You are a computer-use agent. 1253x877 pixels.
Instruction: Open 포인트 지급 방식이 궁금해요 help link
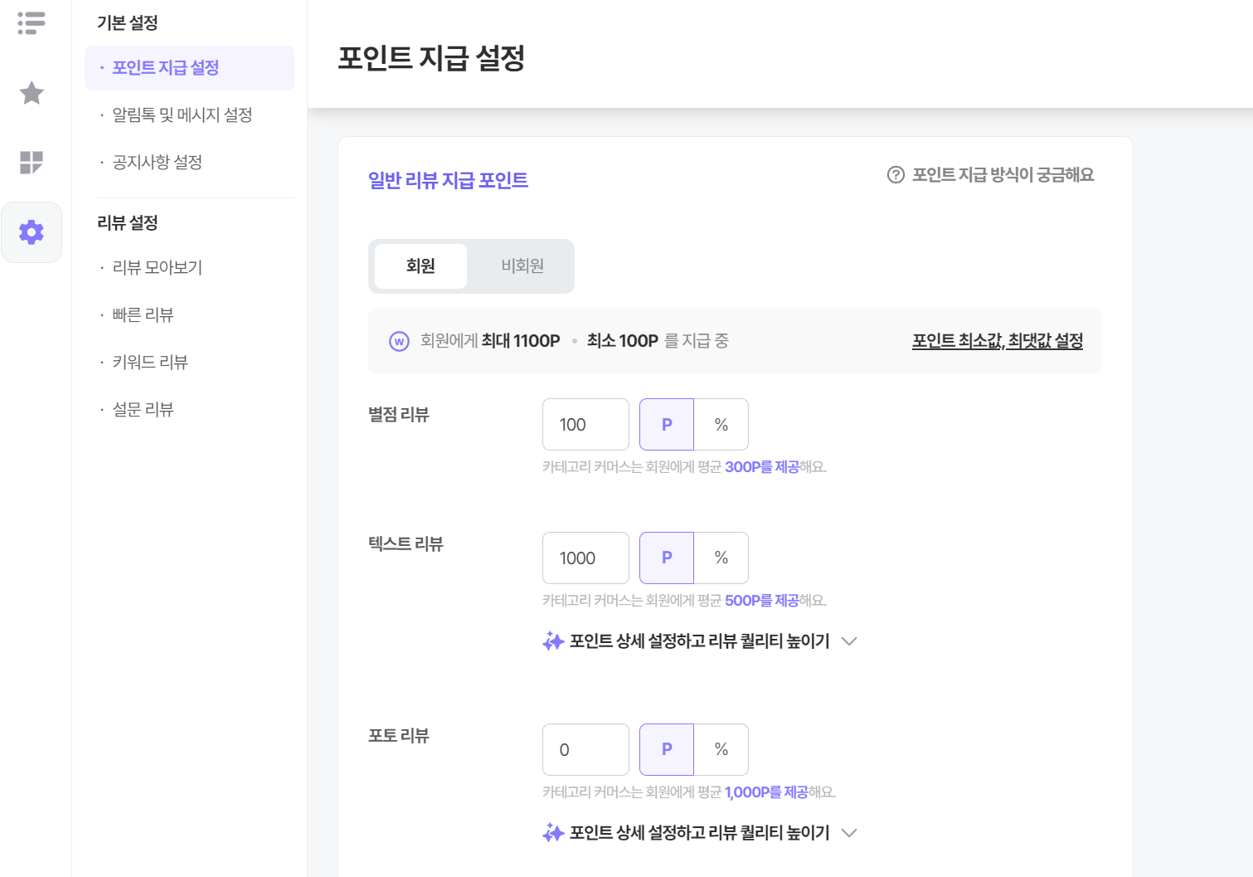coord(991,175)
